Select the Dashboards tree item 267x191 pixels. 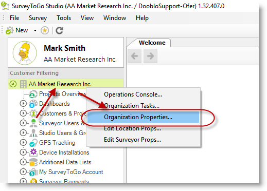pos(55,104)
